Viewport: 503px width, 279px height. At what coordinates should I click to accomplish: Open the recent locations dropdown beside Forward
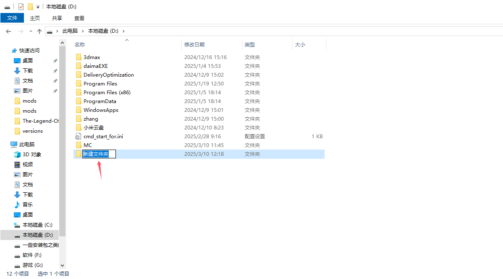31,31
